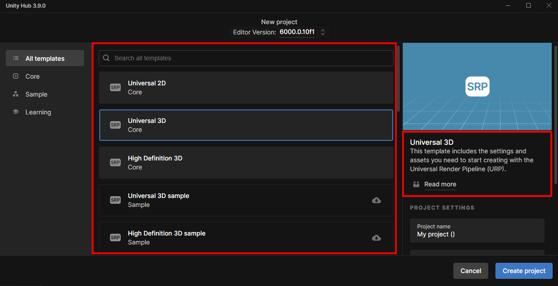Download the Universal 3D sample template

click(x=376, y=200)
